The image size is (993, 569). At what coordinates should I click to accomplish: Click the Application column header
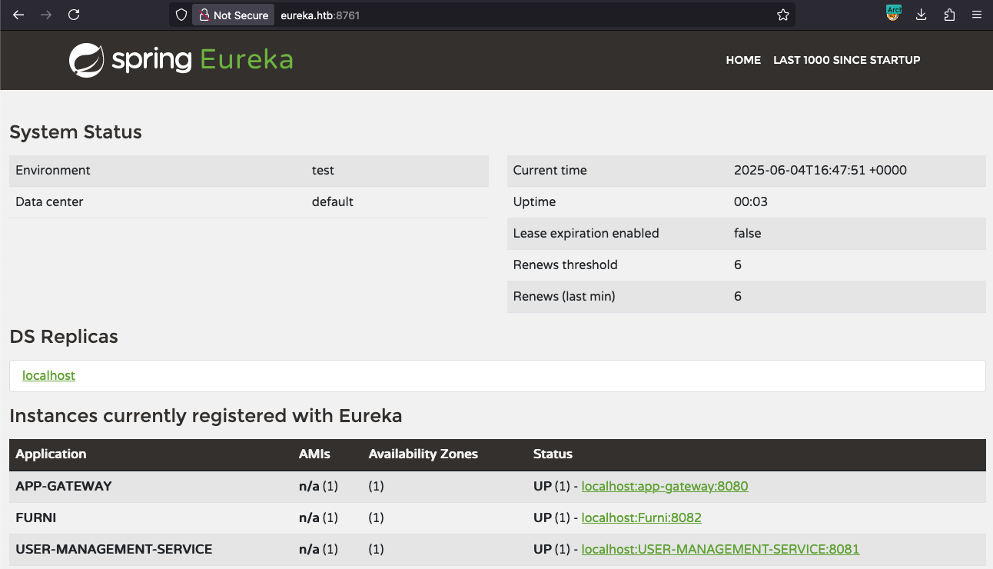click(x=51, y=454)
